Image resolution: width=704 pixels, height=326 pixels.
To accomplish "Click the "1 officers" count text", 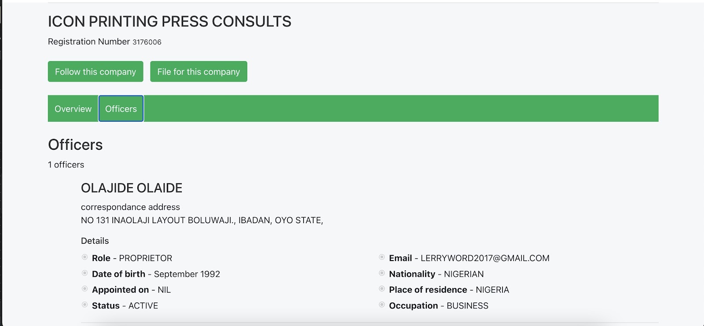I will [x=66, y=165].
